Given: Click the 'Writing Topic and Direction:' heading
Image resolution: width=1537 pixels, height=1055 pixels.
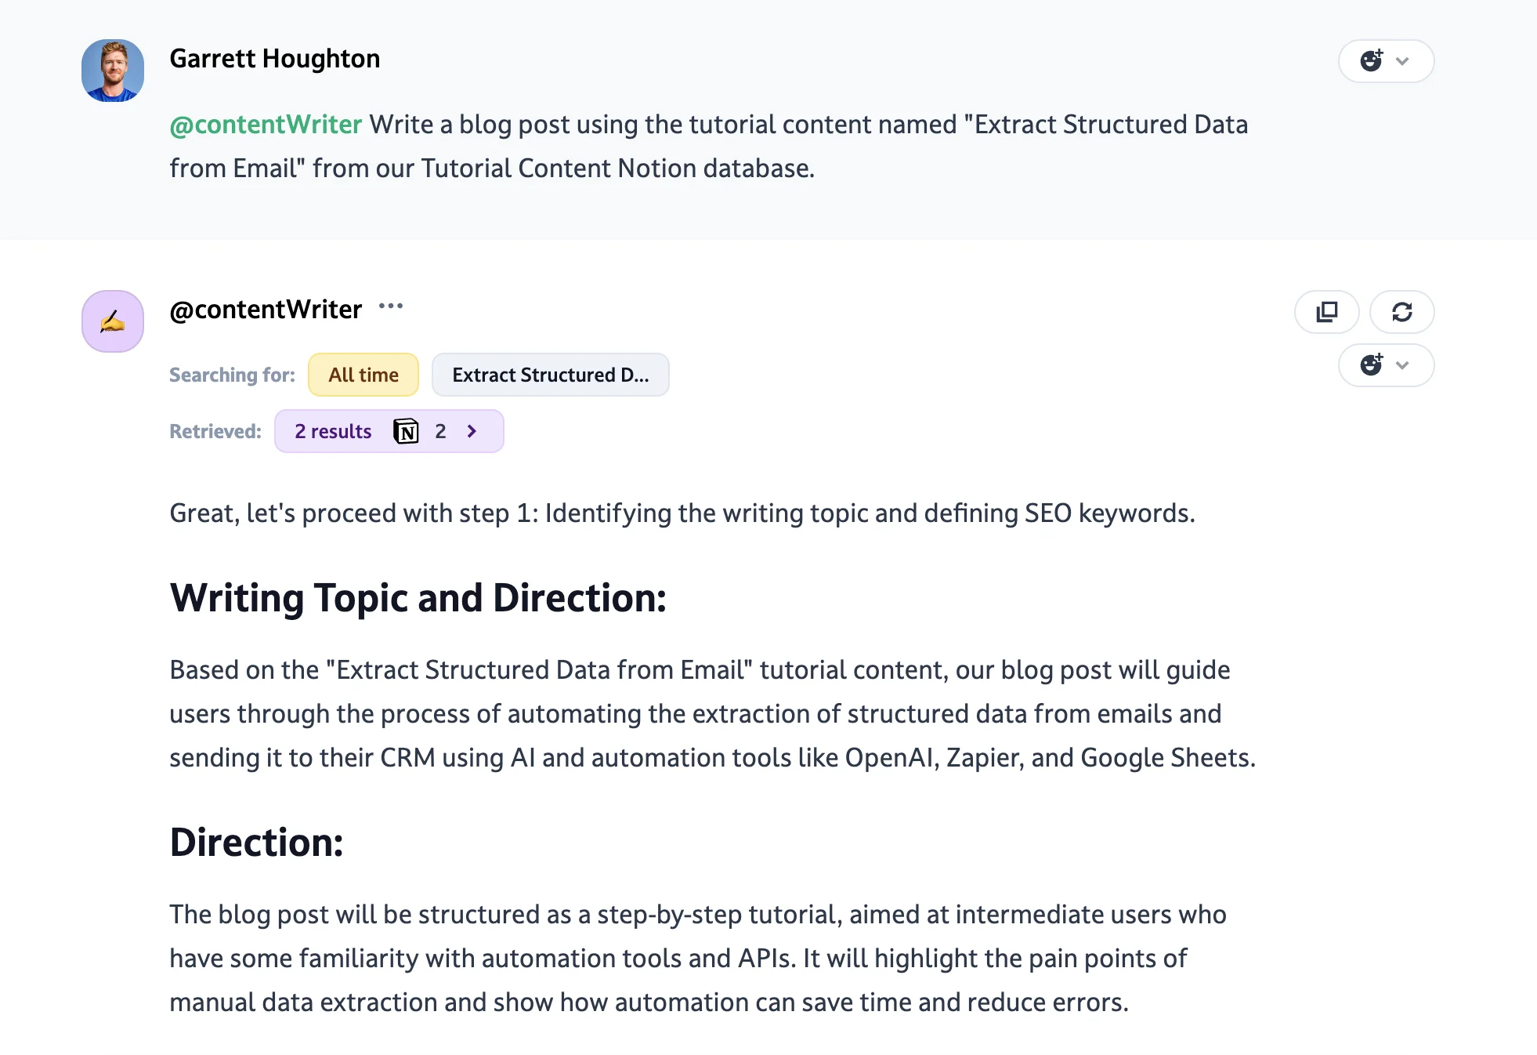Looking at the screenshot, I should (x=418, y=598).
